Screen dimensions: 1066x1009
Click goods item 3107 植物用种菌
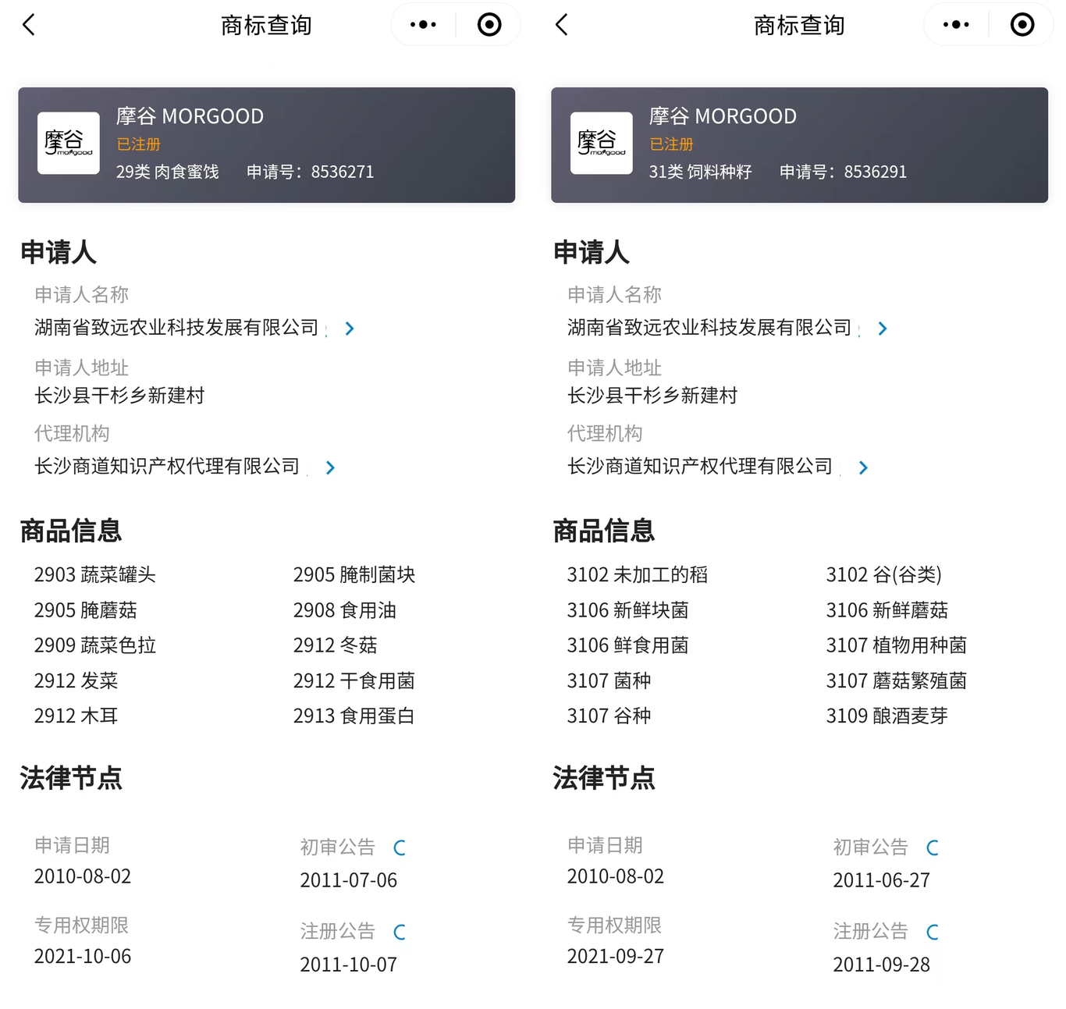click(897, 645)
